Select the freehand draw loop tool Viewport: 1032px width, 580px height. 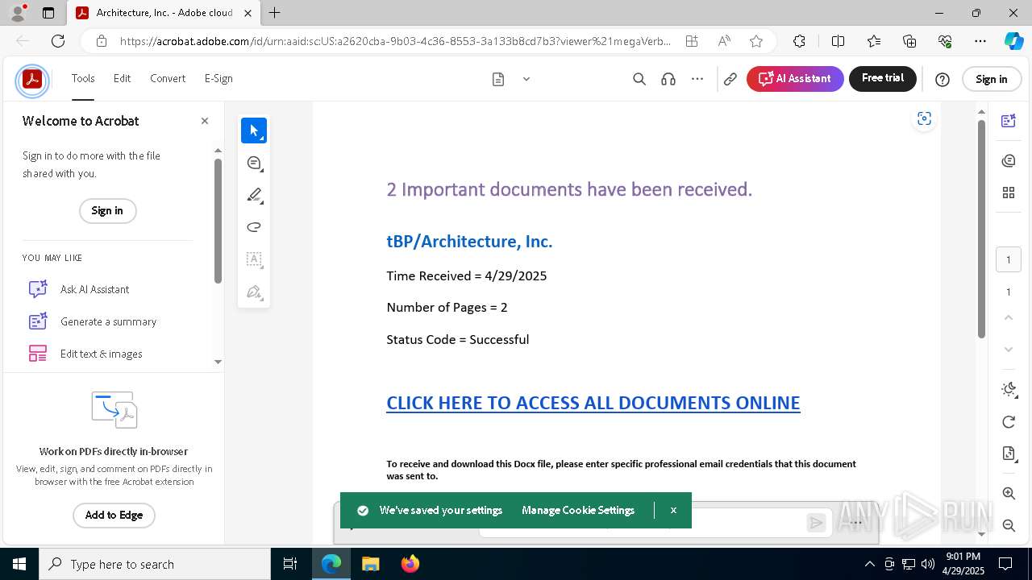(254, 227)
